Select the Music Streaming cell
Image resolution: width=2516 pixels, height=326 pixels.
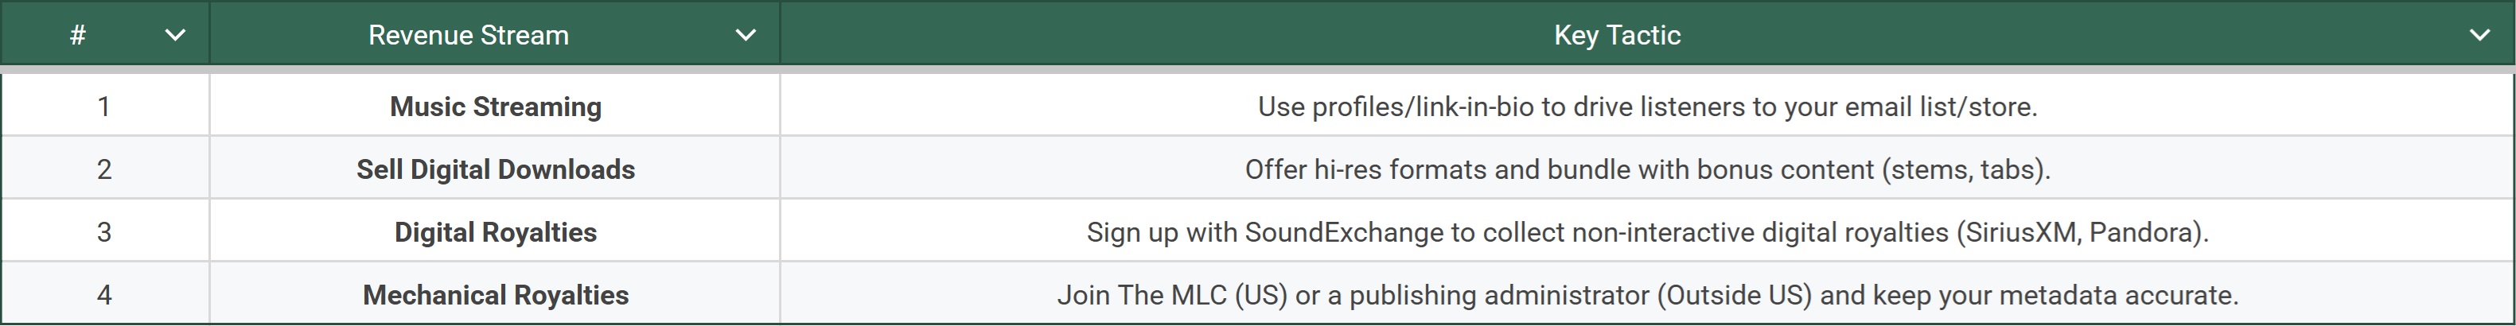coord(495,107)
